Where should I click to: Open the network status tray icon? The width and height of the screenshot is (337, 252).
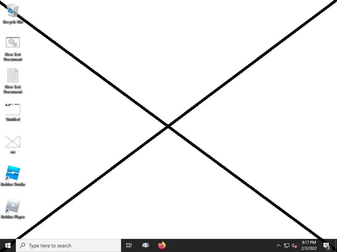pos(287,245)
